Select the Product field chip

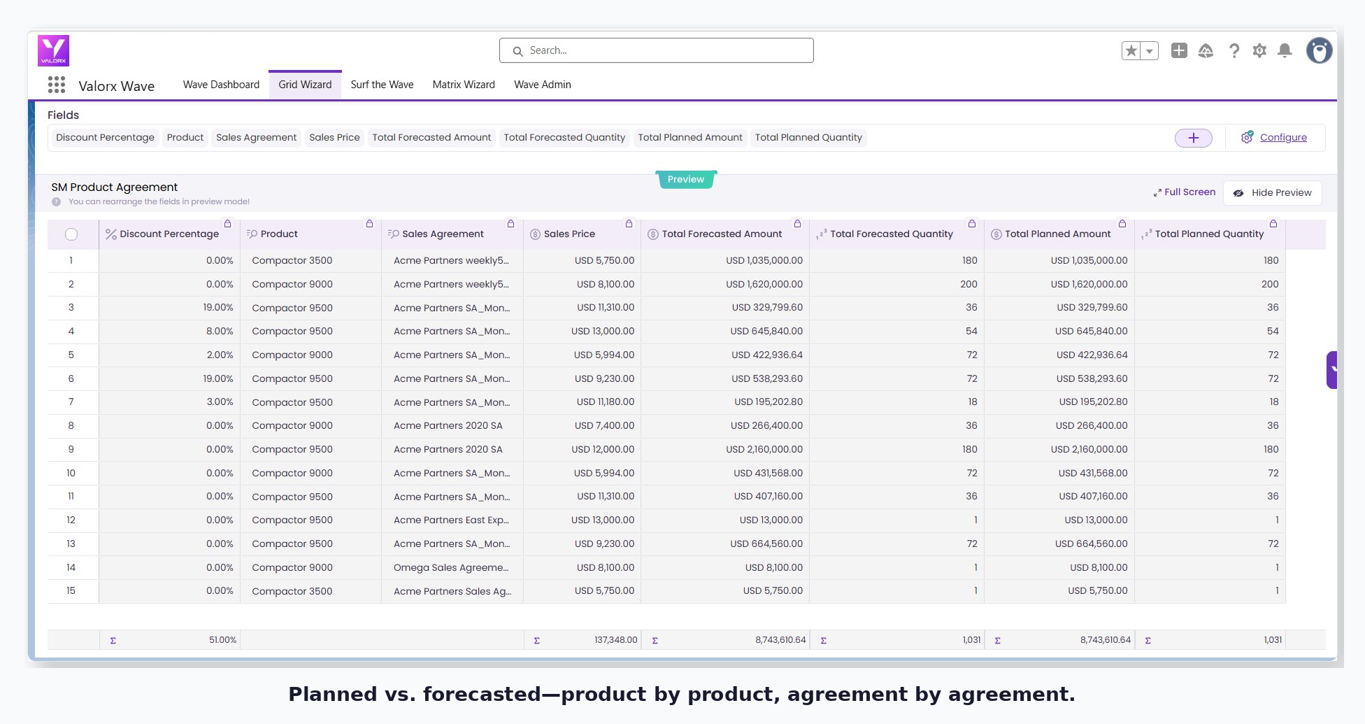click(x=185, y=138)
